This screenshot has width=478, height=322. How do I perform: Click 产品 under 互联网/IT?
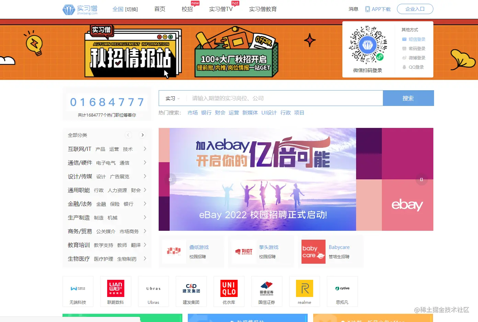[x=100, y=149]
